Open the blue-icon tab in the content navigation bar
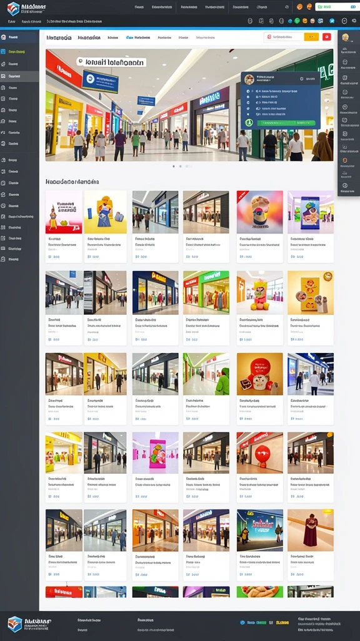The height and width of the screenshot is (641, 360). [x=138, y=37]
